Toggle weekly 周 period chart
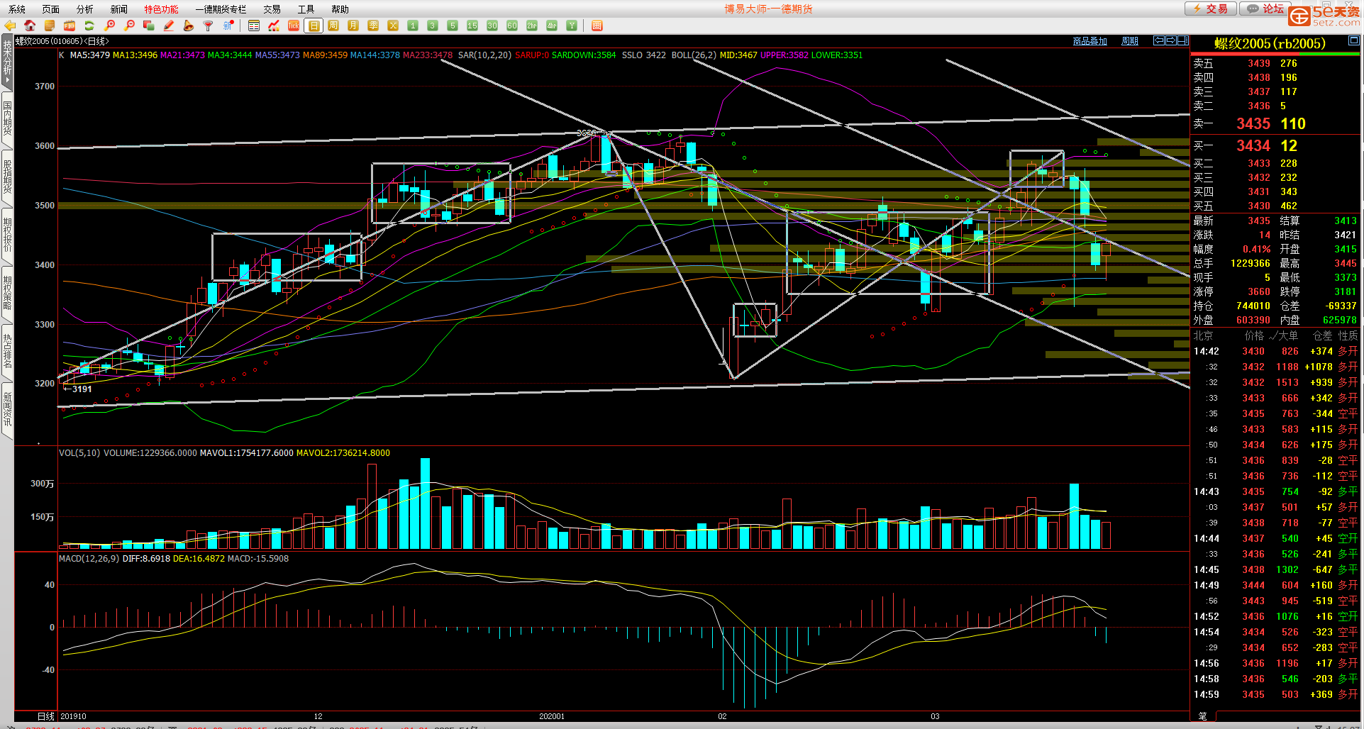The height and width of the screenshot is (729, 1364). (333, 26)
